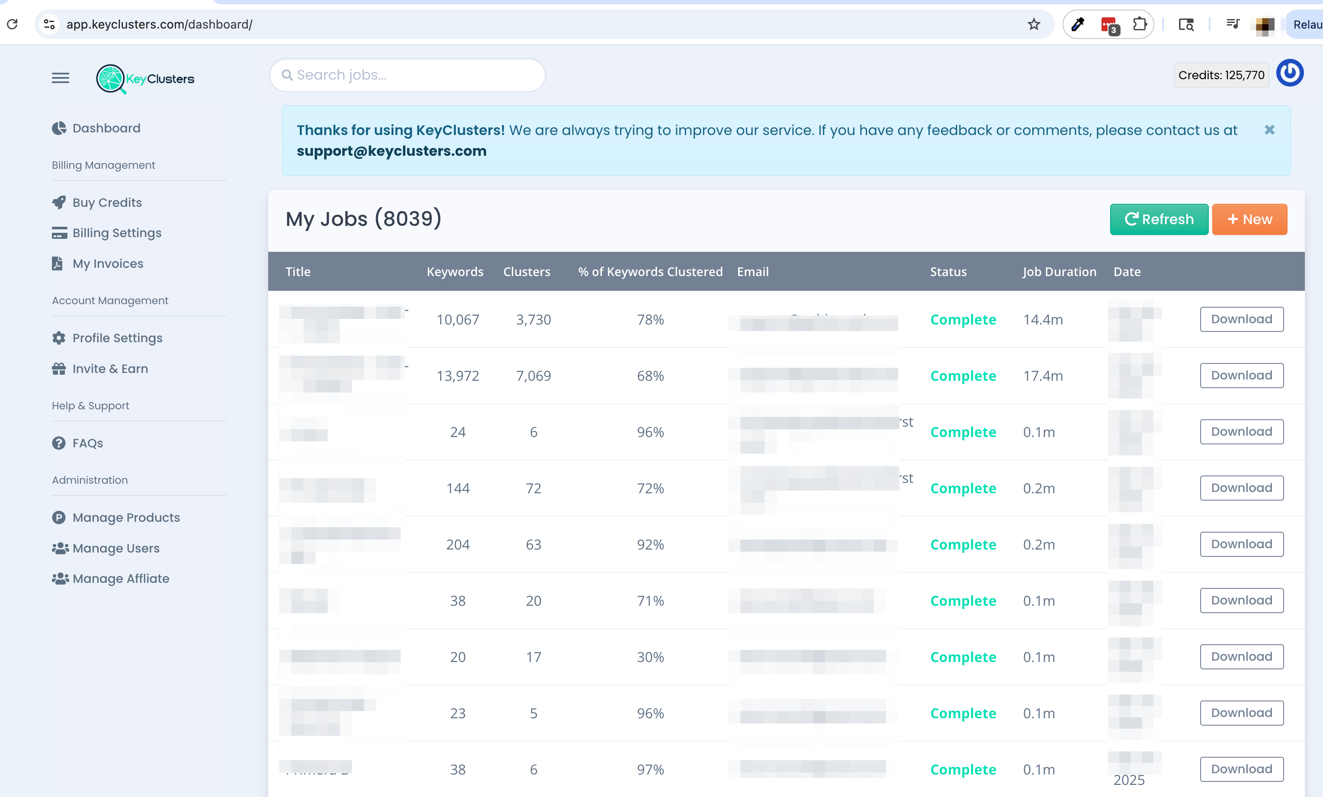Open the hamburger navigation menu
This screenshot has height=797, width=1323.
[x=61, y=78]
